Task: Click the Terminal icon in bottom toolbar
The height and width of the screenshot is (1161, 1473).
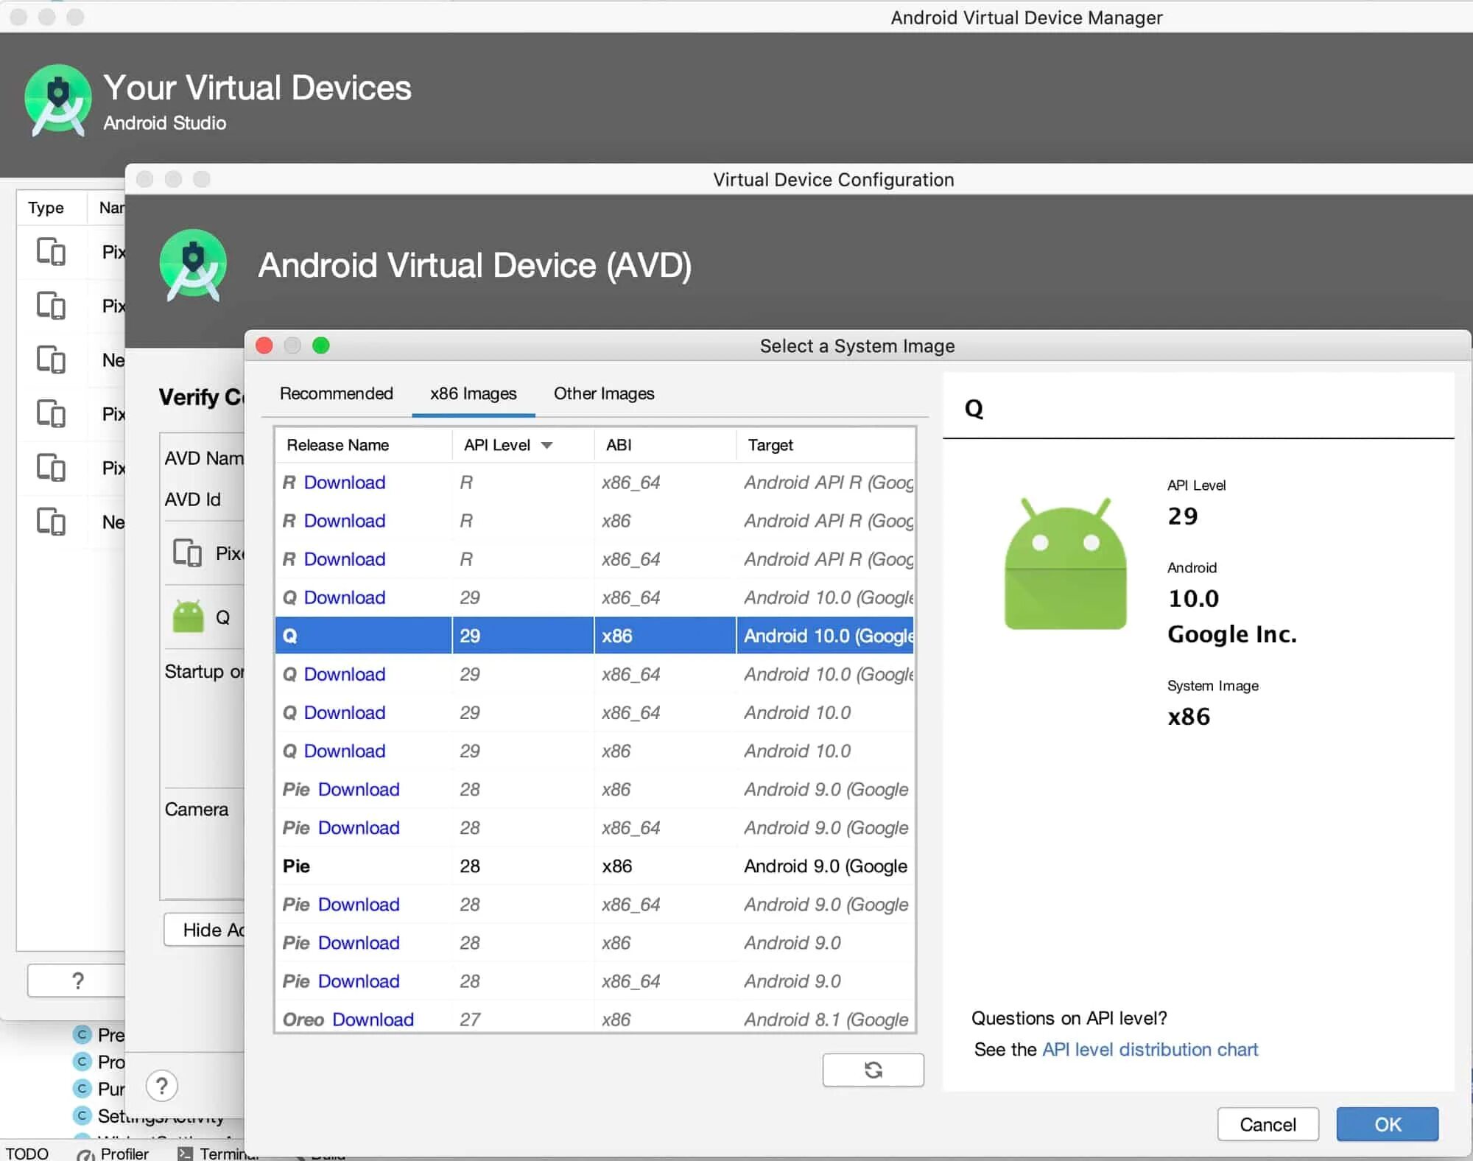Action: 186,1154
